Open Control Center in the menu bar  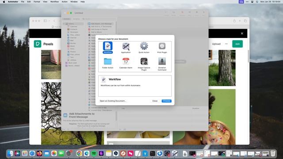click(x=252, y=2)
